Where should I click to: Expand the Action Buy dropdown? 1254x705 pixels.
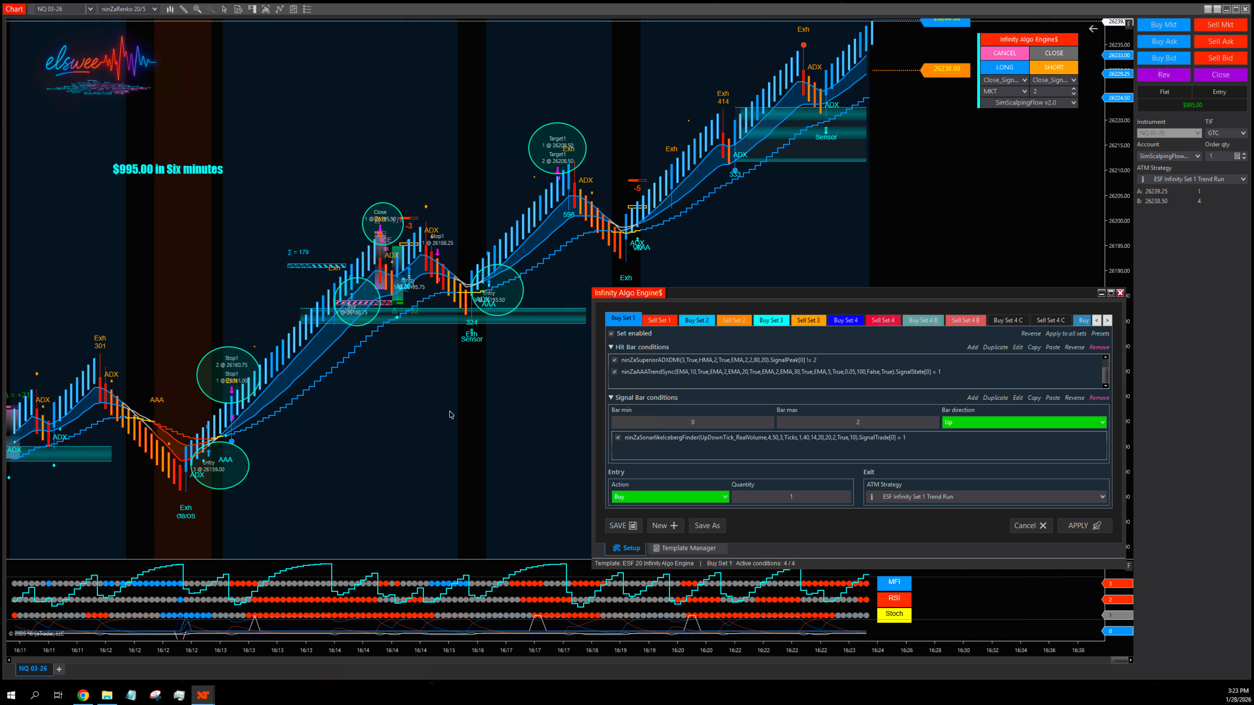(x=670, y=497)
